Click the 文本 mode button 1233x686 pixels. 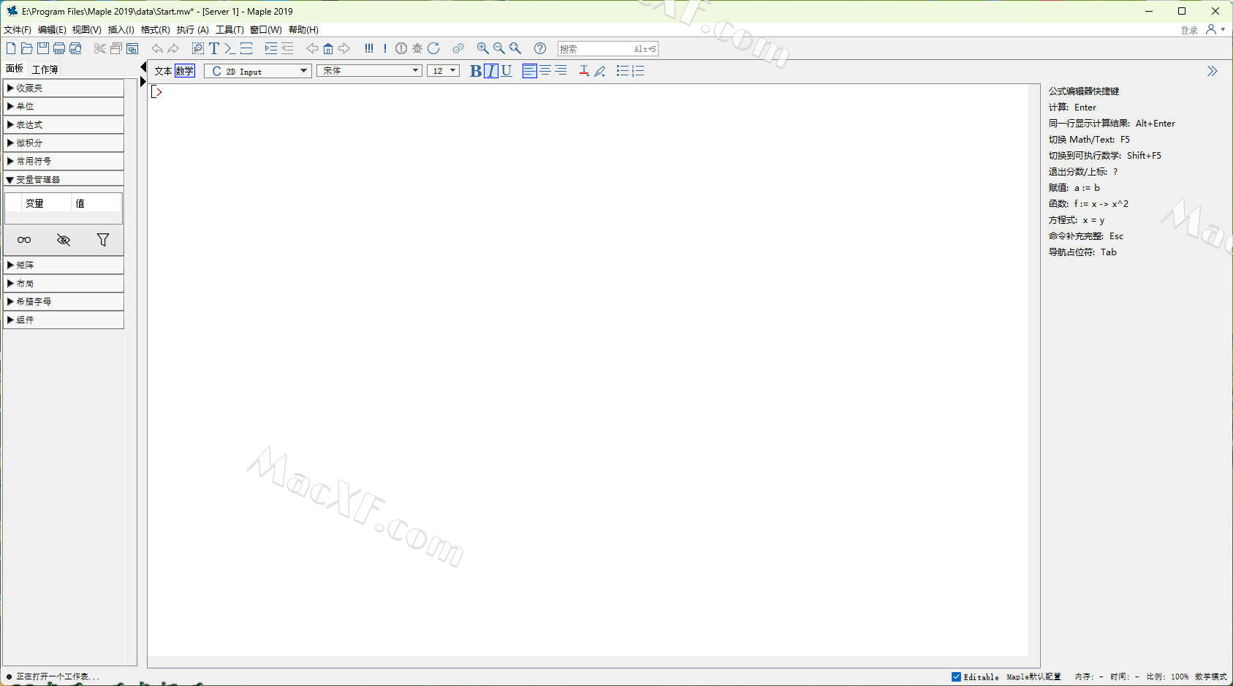click(x=163, y=71)
